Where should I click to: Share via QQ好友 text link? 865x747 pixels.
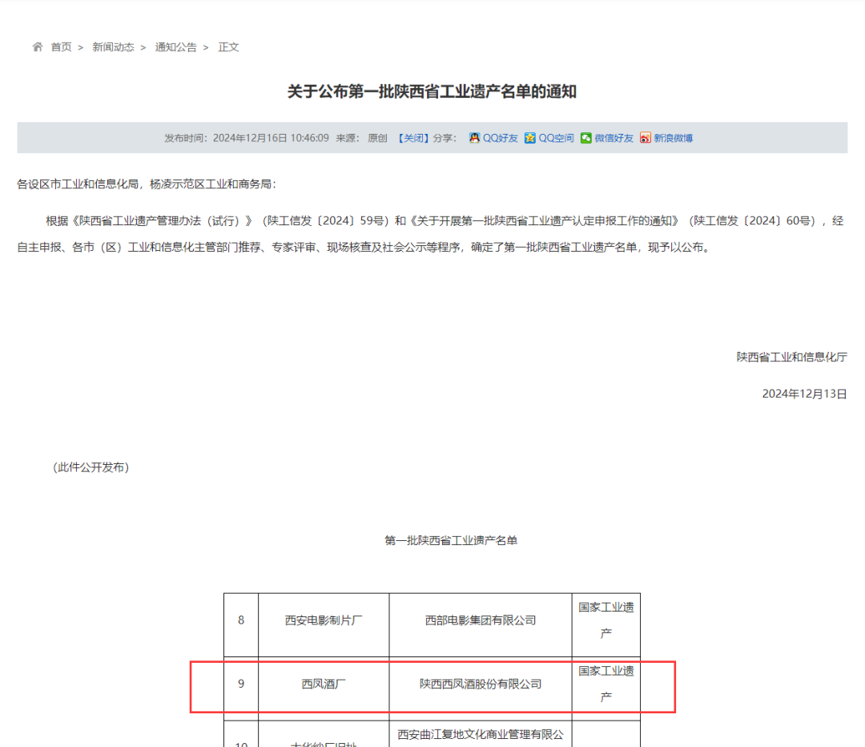[501, 138]
